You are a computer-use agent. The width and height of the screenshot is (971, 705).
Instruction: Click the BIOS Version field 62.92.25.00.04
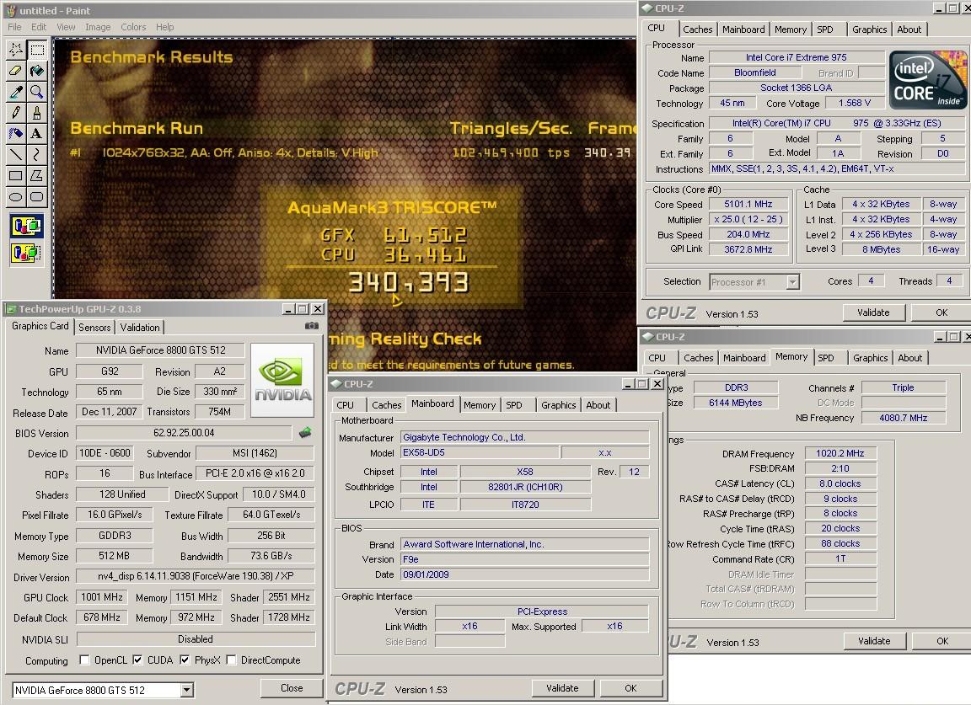[184, 433]
